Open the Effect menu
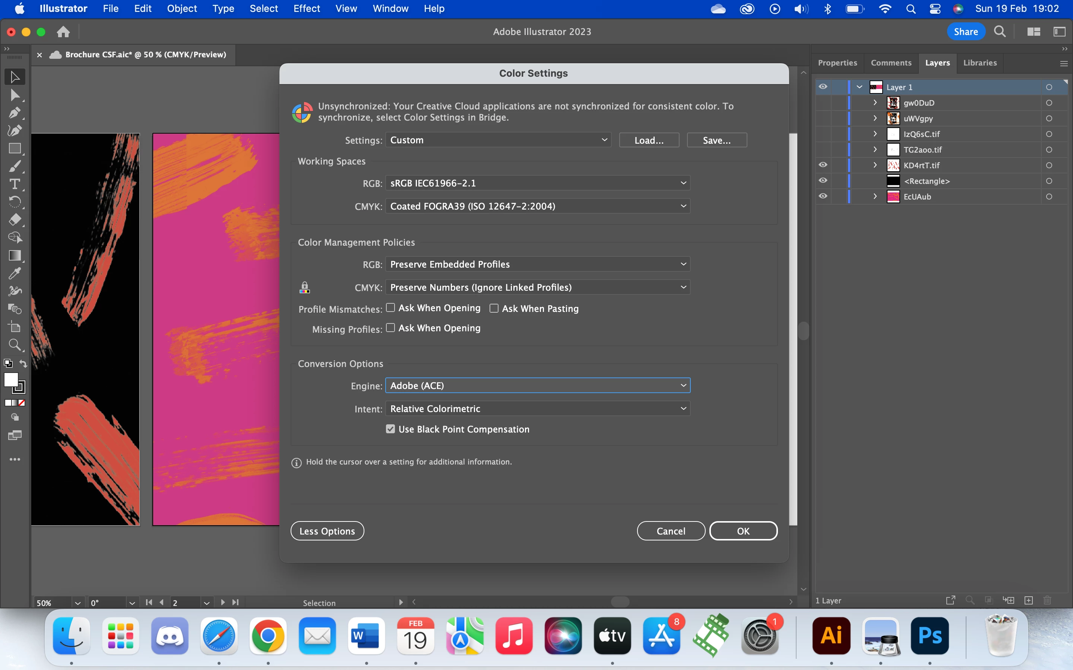 tap(306, 9)
